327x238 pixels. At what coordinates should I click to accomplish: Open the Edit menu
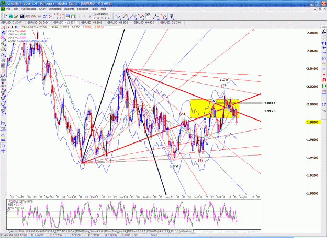pos(16,9)
